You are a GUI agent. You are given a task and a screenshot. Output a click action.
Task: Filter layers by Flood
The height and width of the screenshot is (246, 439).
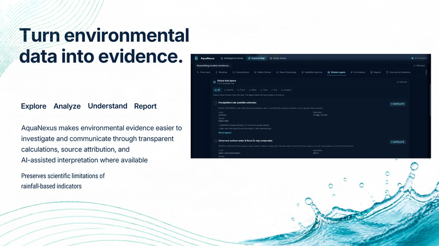click(x=241, y=90)
